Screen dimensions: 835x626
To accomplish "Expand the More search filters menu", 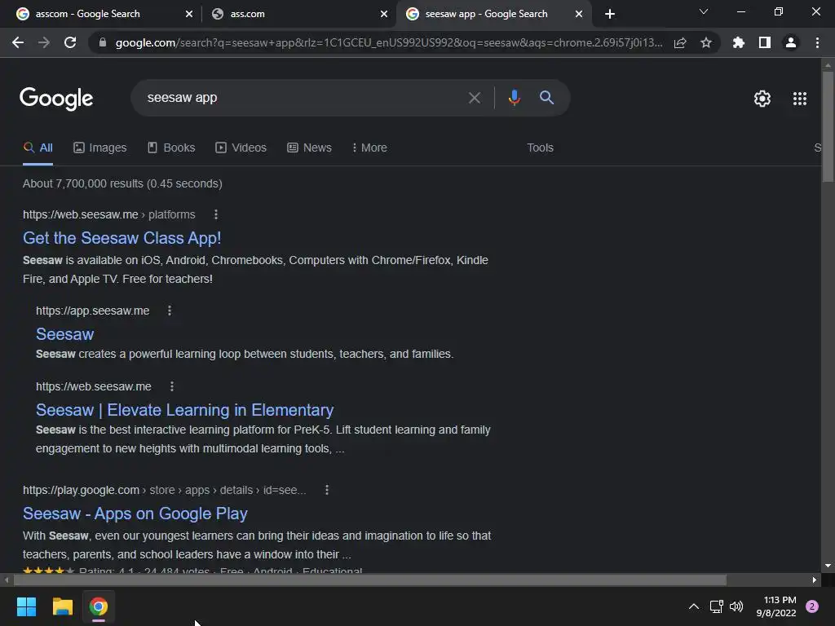I will click(x=369, y=148).
